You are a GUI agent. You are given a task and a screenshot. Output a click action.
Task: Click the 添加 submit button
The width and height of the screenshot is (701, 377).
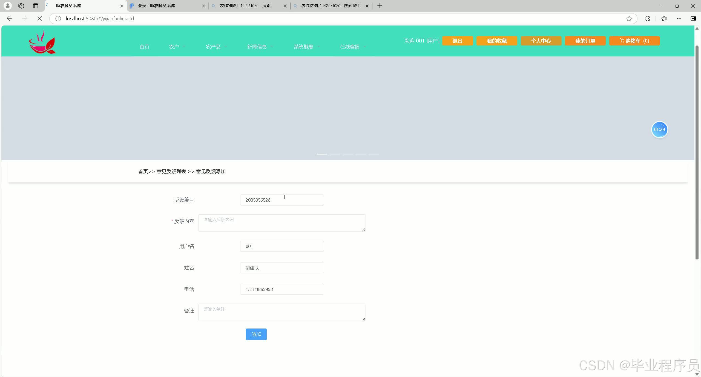[256, 334]
